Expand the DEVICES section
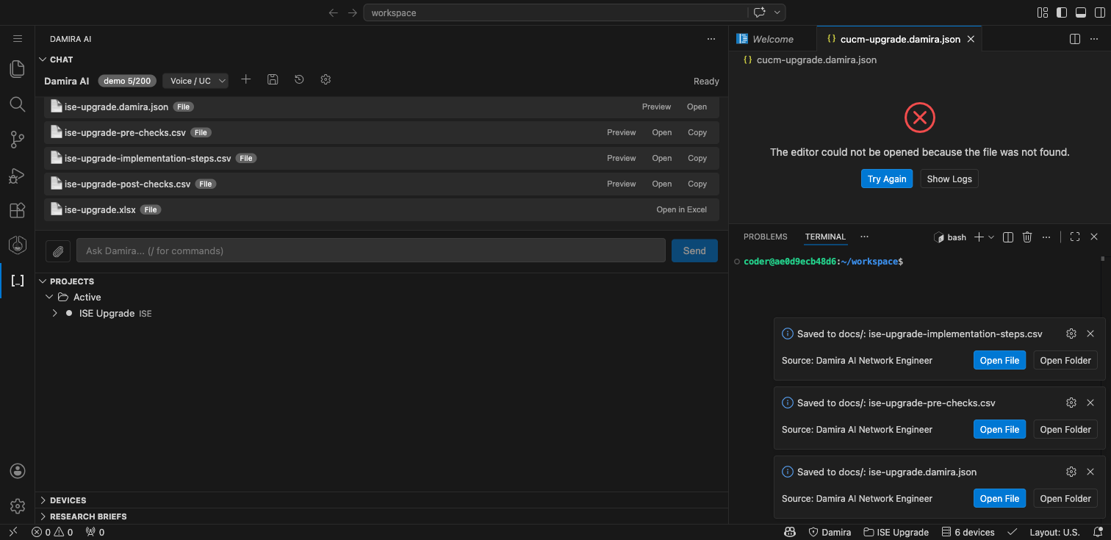The width and height of the screenshot is (1111, 540). pos(43,500)
